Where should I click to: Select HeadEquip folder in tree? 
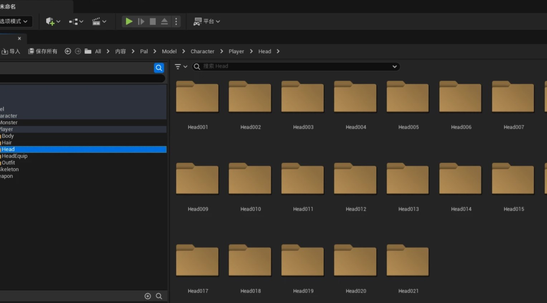click(14, 156)
